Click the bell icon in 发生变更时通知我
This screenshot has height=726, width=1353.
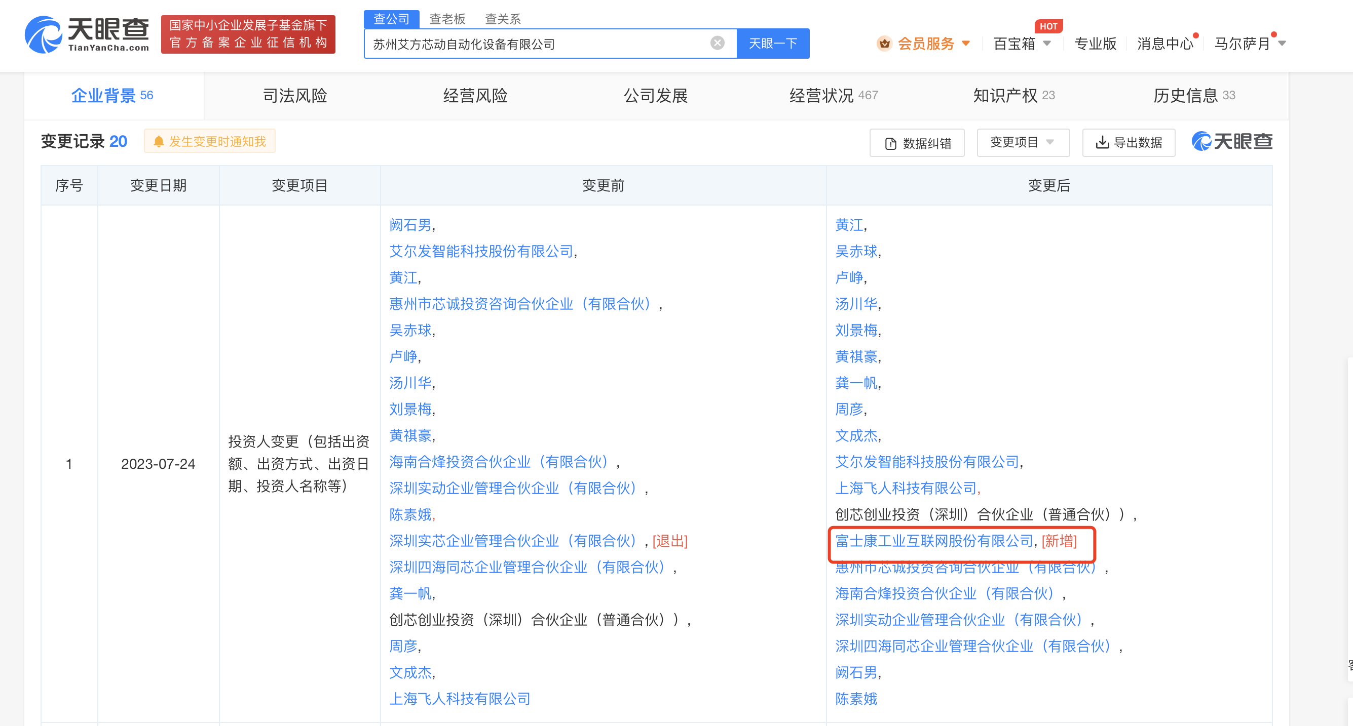(159, 142)
